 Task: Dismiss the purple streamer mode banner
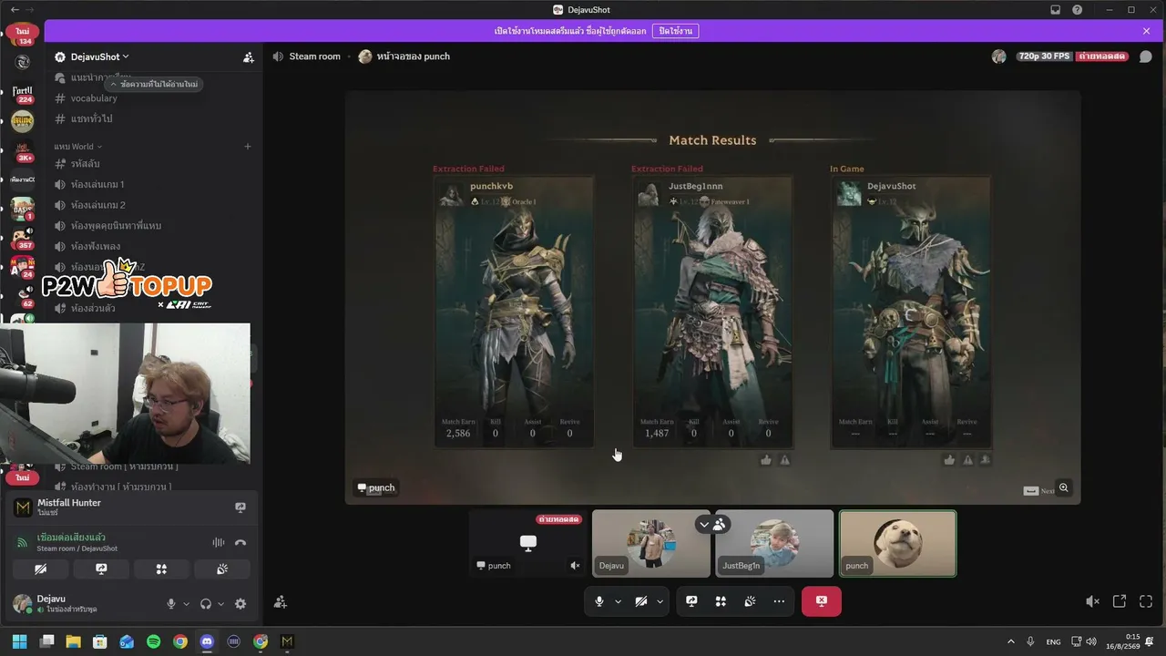[1146, 31]
